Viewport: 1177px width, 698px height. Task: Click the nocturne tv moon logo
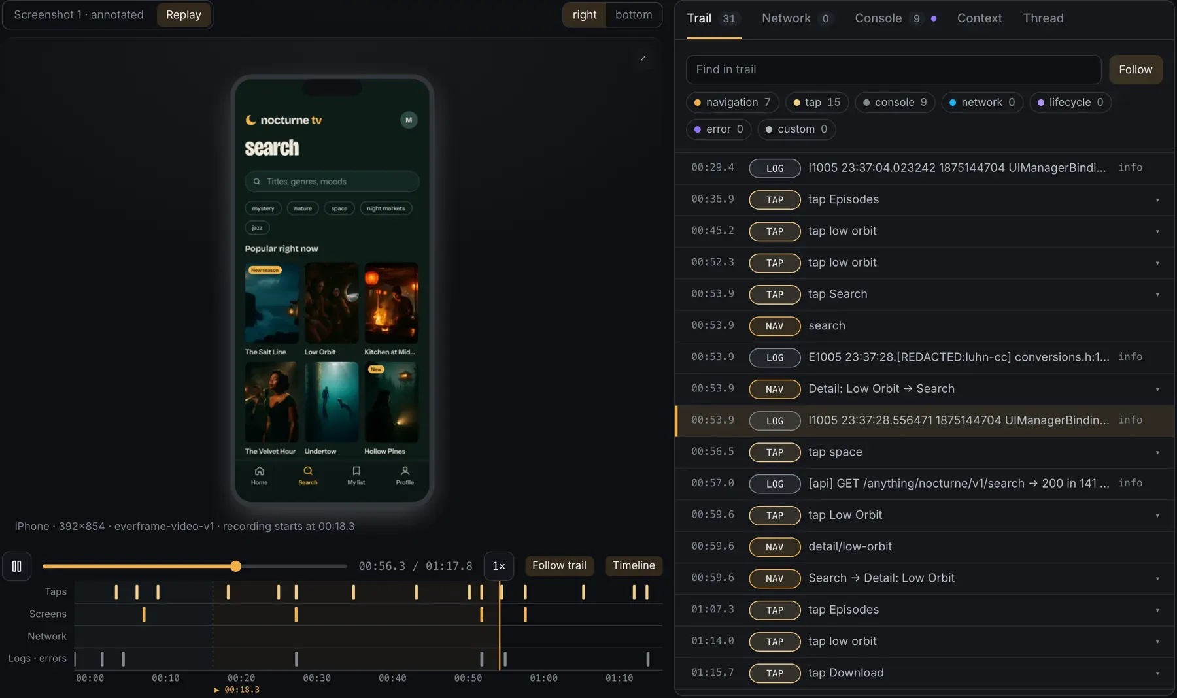coord(250,120)
